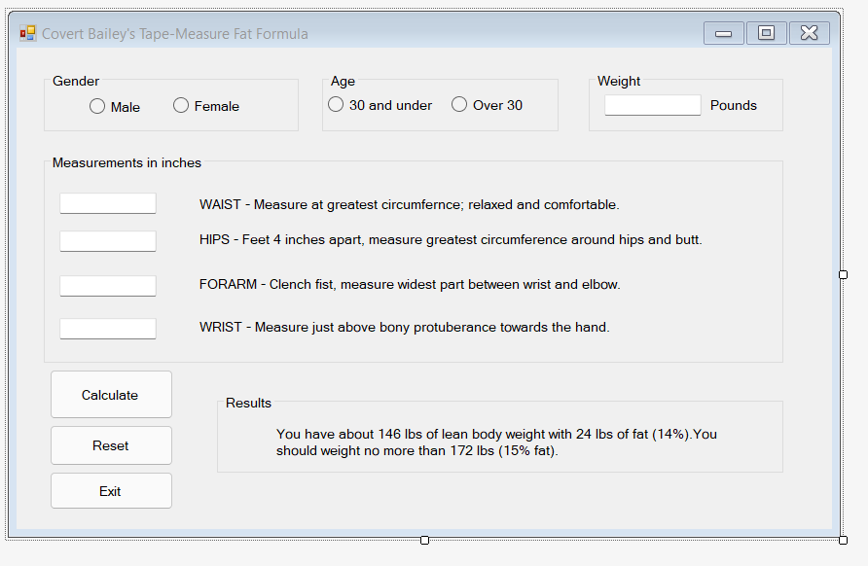Minimize the Tape-Measure Fat Formula window

pos(724,33)
